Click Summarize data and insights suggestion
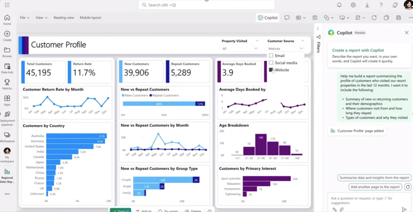 click(x=374, y=178)
